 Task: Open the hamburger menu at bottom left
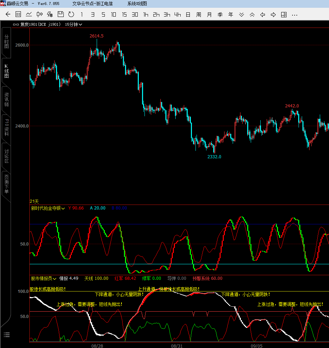6,335
